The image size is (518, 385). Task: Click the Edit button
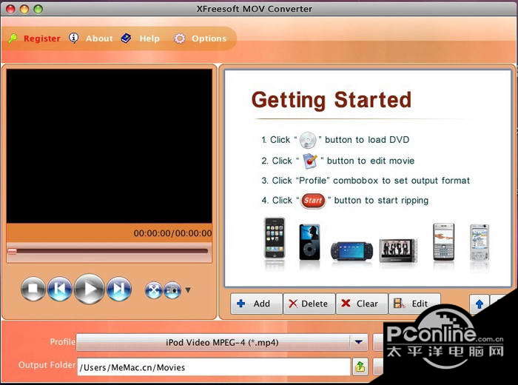click(x=414, y=304)
